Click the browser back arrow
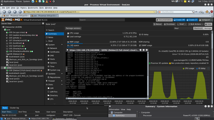This screenshot has height=120, width=214. click(4, 12)
